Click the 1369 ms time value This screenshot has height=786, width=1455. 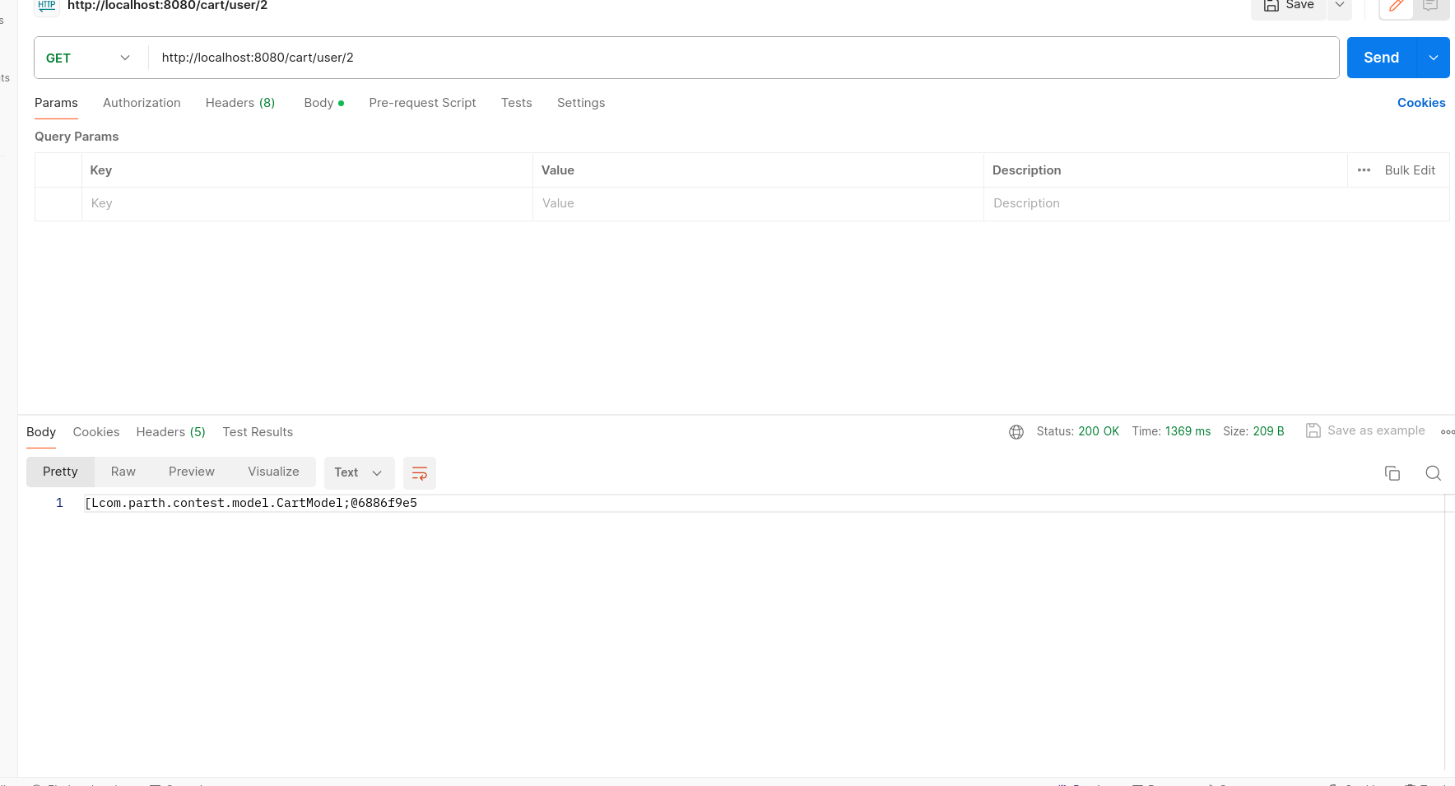1188,431
